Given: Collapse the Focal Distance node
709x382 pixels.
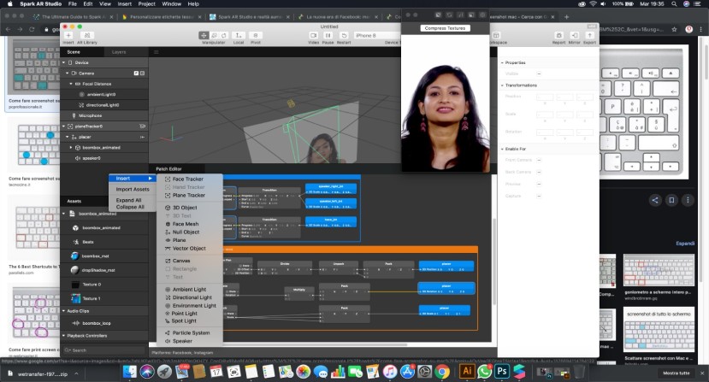Looking at the screenshot, I should point(71,84).
